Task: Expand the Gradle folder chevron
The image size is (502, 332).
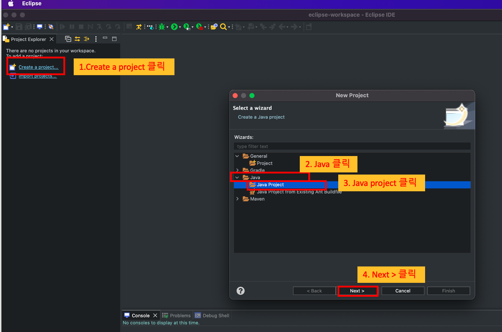Action: coord(237,170)
